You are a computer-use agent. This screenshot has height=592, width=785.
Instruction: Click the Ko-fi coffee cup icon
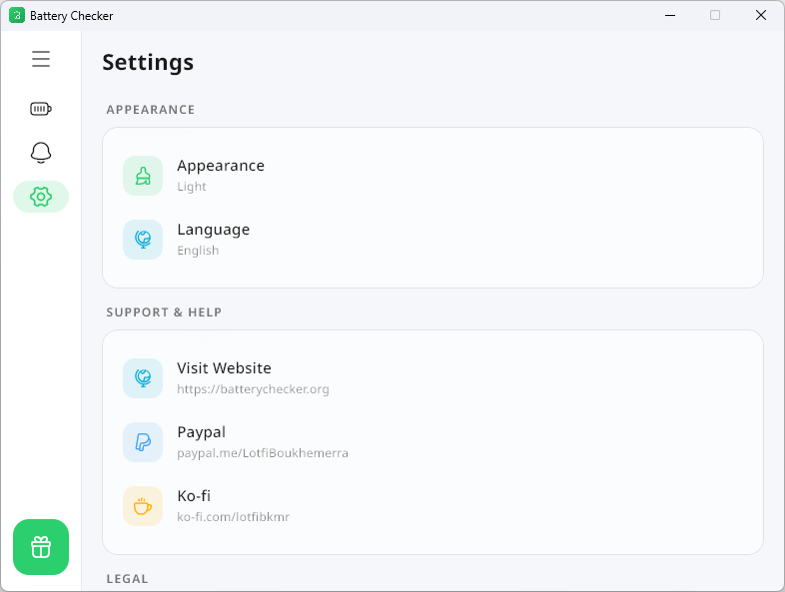point(143,506)
